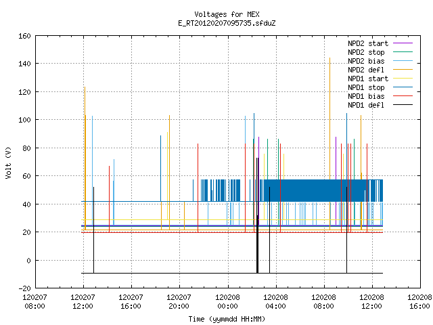Click the 'NPD2 defl' legend label
This screenshot has height=325, width=433.
pos(366,70)
